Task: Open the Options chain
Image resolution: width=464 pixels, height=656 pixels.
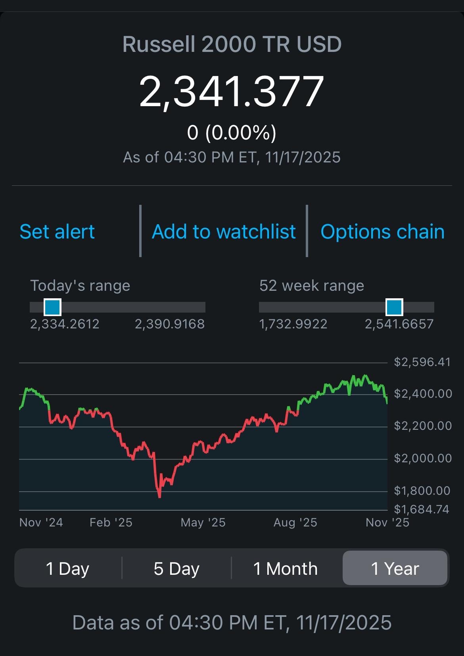Action: pos(382,232)
